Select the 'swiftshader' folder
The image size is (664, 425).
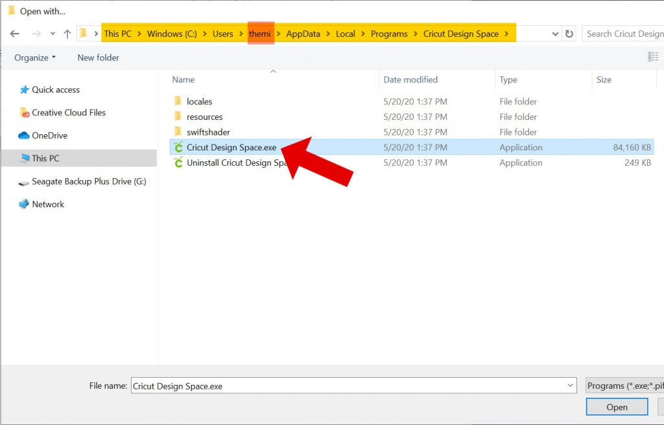point(208,132)
